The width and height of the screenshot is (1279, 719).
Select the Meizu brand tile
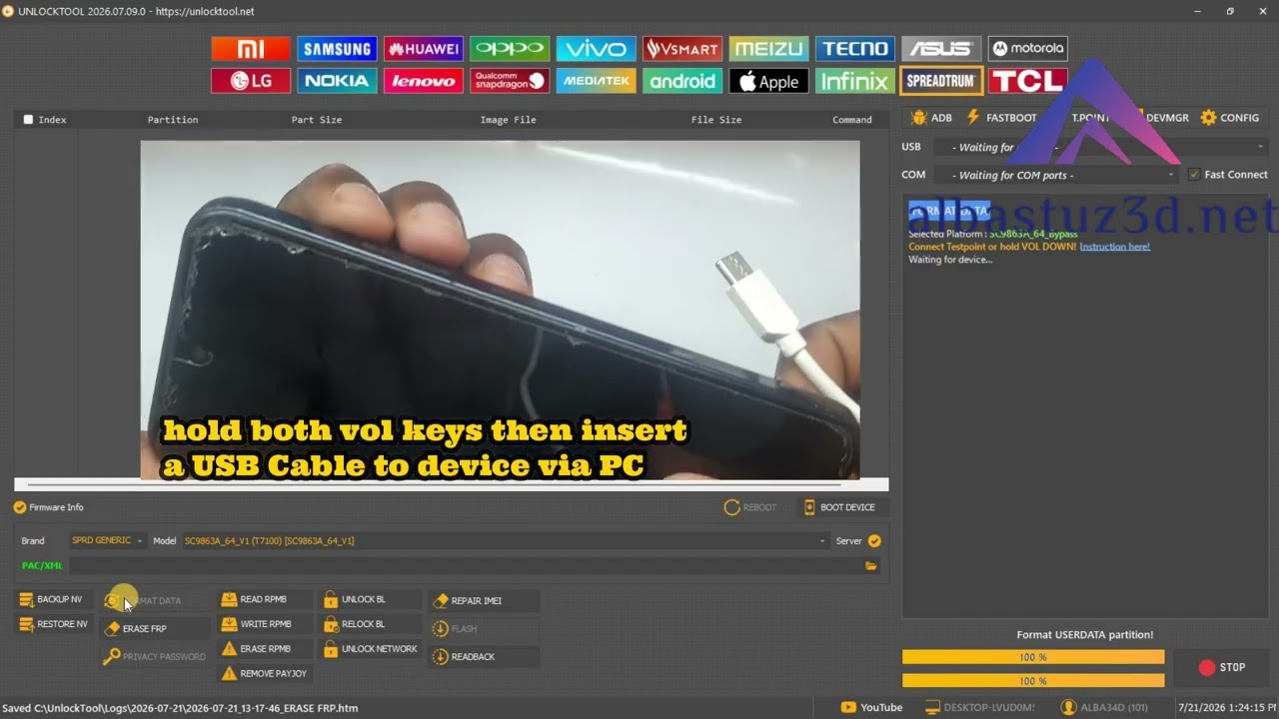[x=768, y=49]
